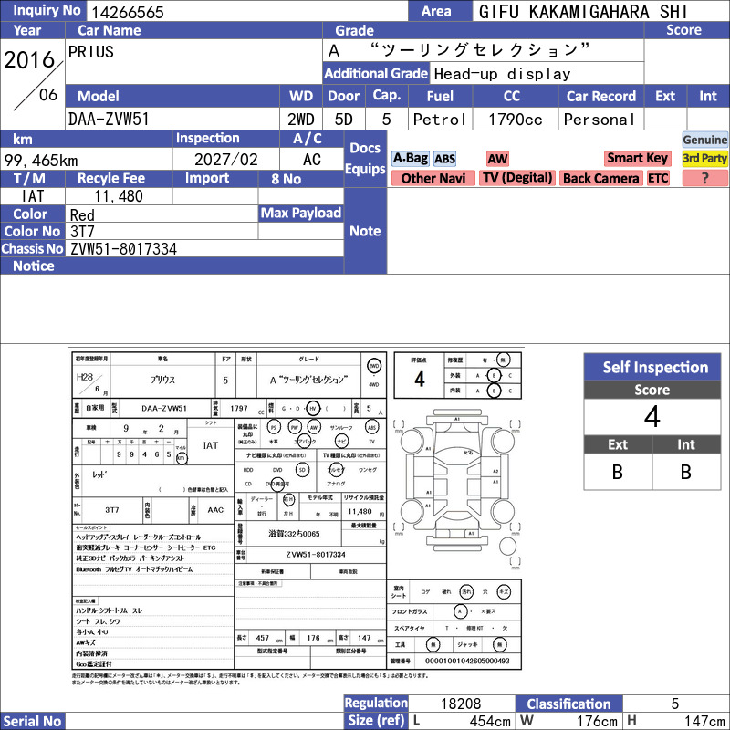Select the Back Camera badge
The image size is (730, 730).
[x=600, y=178]
